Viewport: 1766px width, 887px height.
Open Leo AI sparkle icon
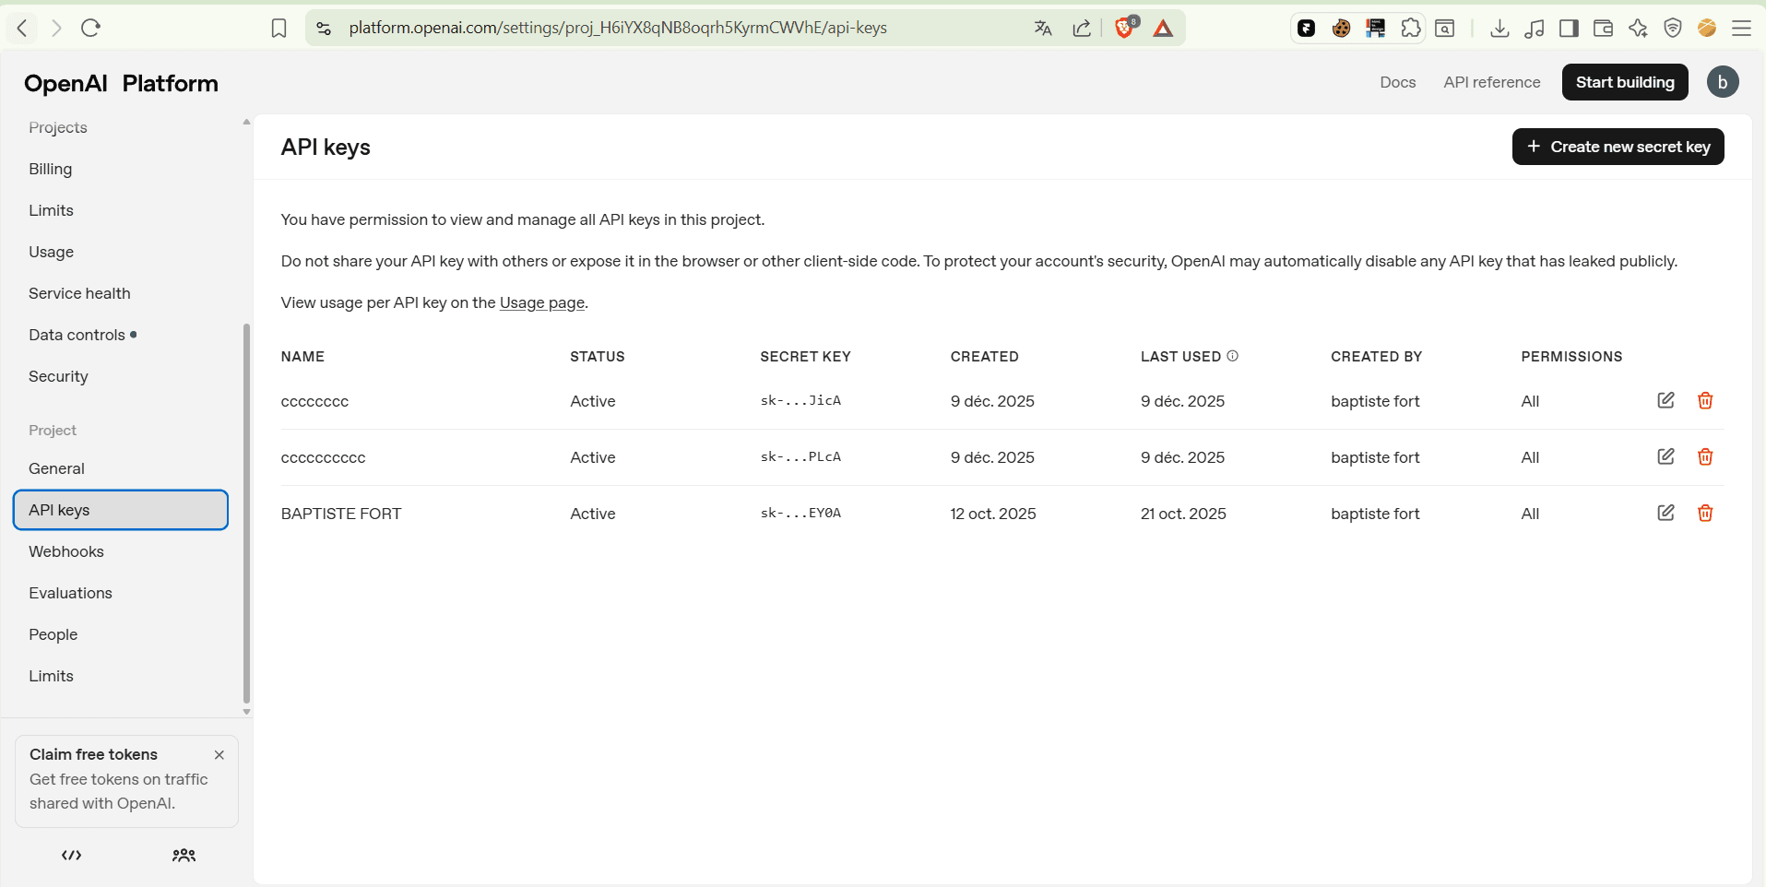pyautogui.click(x=1638, y=29)
